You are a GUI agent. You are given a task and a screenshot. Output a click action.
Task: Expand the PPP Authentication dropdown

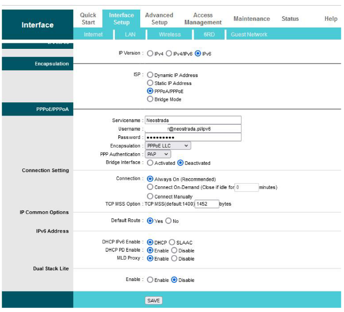158,154
